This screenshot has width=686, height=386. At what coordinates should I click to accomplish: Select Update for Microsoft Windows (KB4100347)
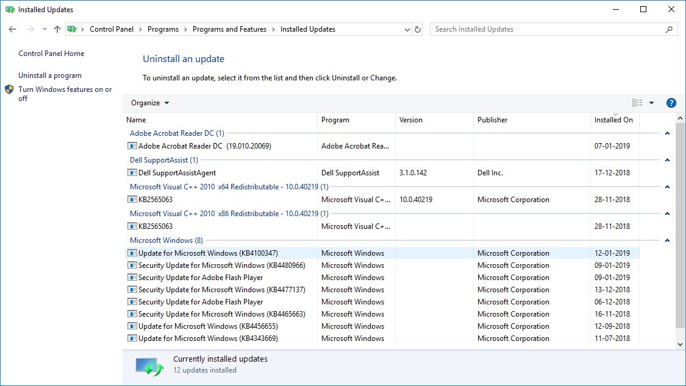pyautogui.click(x=208, y=253)
